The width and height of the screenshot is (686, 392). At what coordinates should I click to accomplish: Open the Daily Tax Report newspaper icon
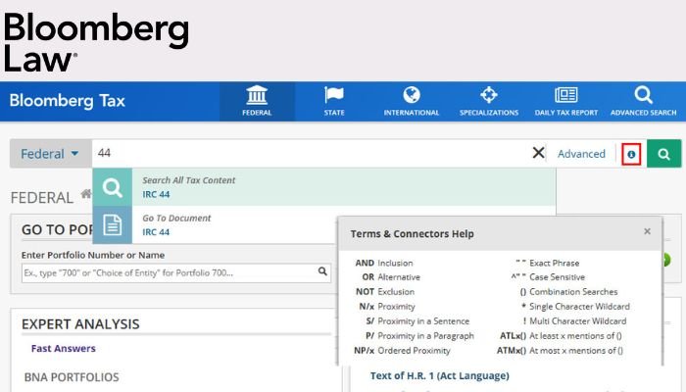[566, 95]
